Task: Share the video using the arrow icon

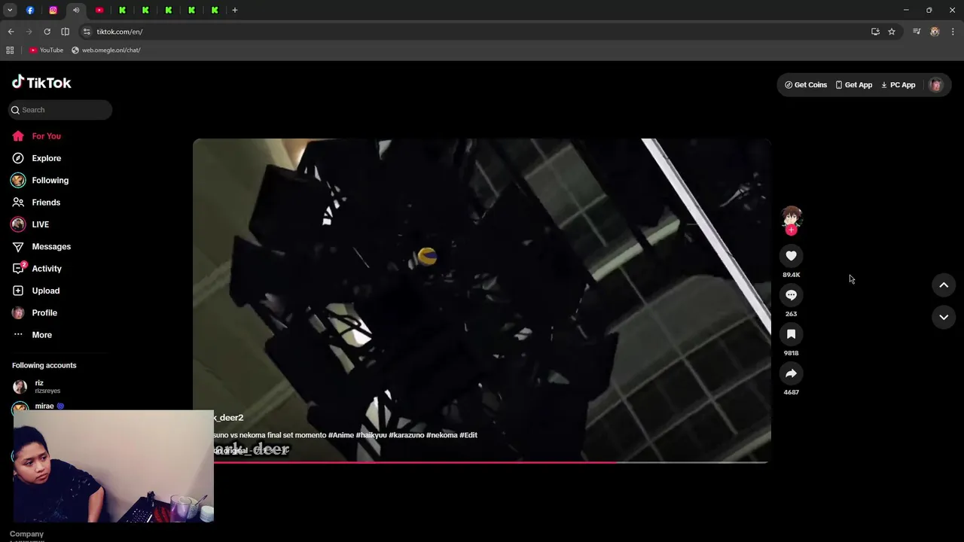Action: (x=791, y=373)
